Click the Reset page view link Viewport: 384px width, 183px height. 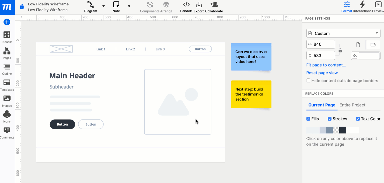pyautogui.click(x=322, y=73)
